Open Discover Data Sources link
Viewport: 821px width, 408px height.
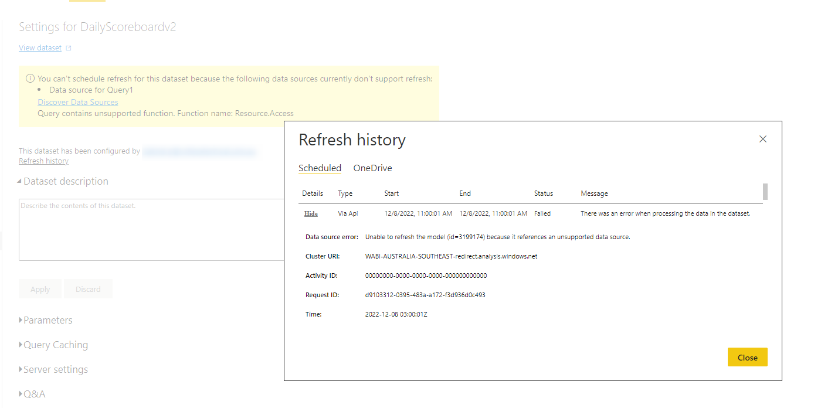pos(78,102)
